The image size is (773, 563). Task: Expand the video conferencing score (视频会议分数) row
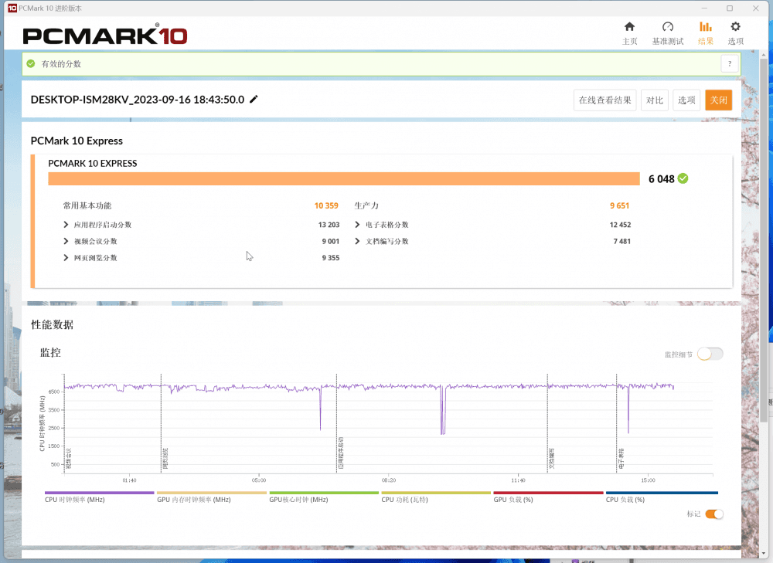[66, 241]
